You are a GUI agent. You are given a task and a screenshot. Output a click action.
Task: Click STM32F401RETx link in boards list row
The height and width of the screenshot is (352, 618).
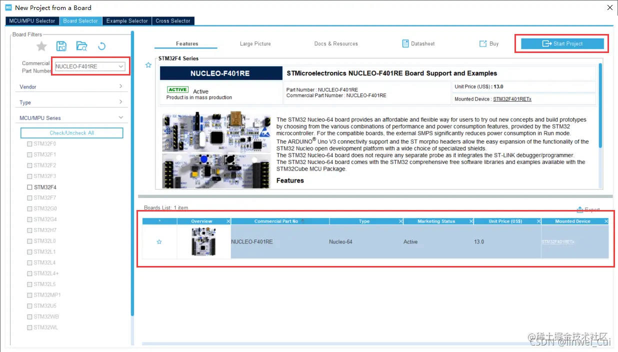(x=558, y=242)
